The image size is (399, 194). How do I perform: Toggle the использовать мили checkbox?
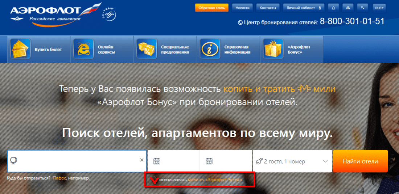click(x=154, y=180)
